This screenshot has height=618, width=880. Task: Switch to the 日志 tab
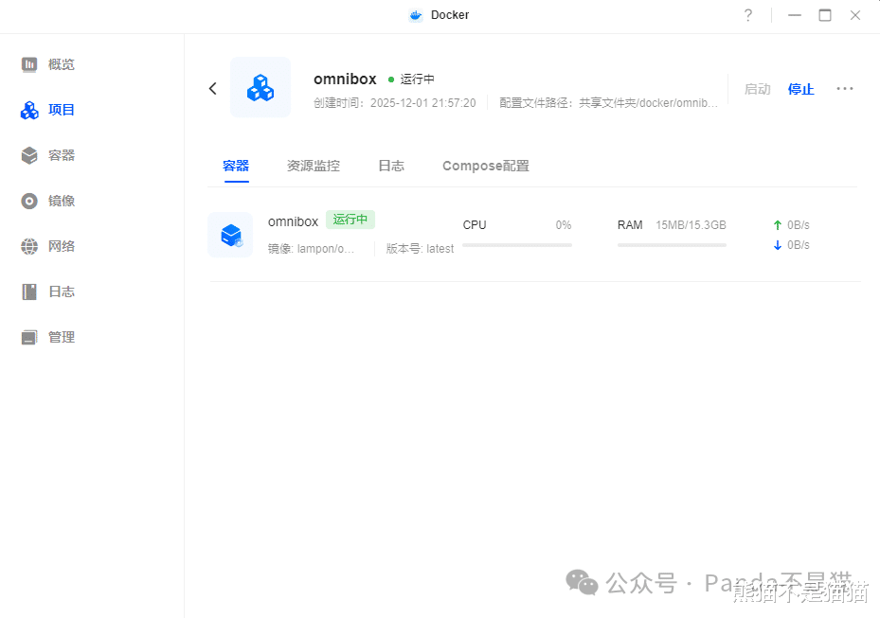click(391, 166)
